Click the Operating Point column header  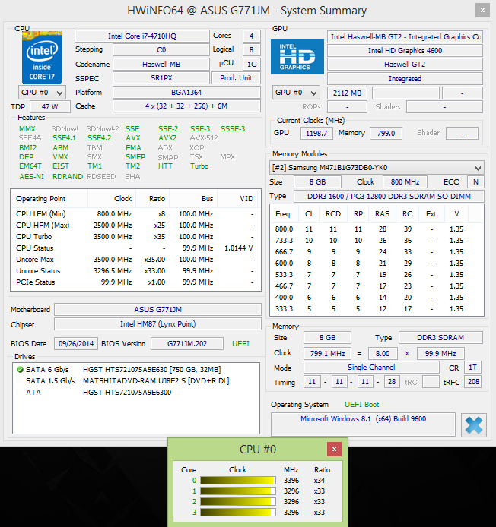tap(49, 199)
